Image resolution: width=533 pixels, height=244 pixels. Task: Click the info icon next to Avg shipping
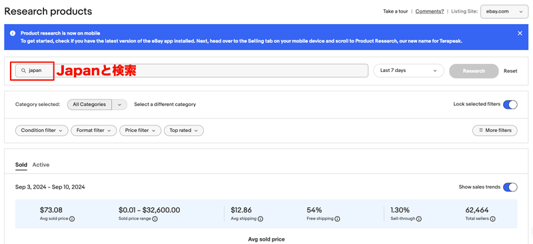261,219
